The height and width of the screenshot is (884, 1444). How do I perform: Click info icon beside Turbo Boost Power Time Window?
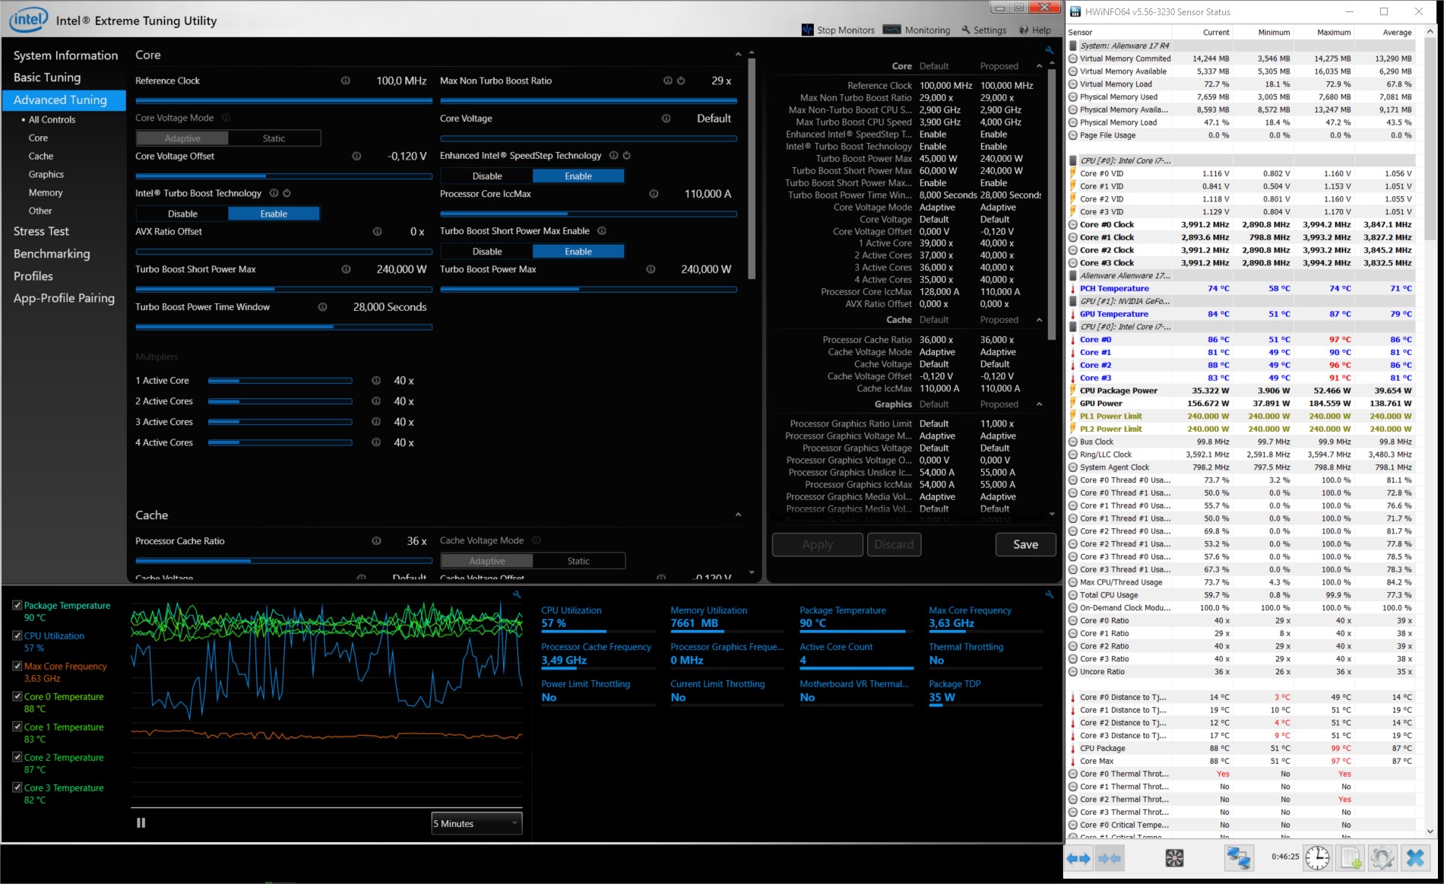pyautogui.click(x=322, y=307)
